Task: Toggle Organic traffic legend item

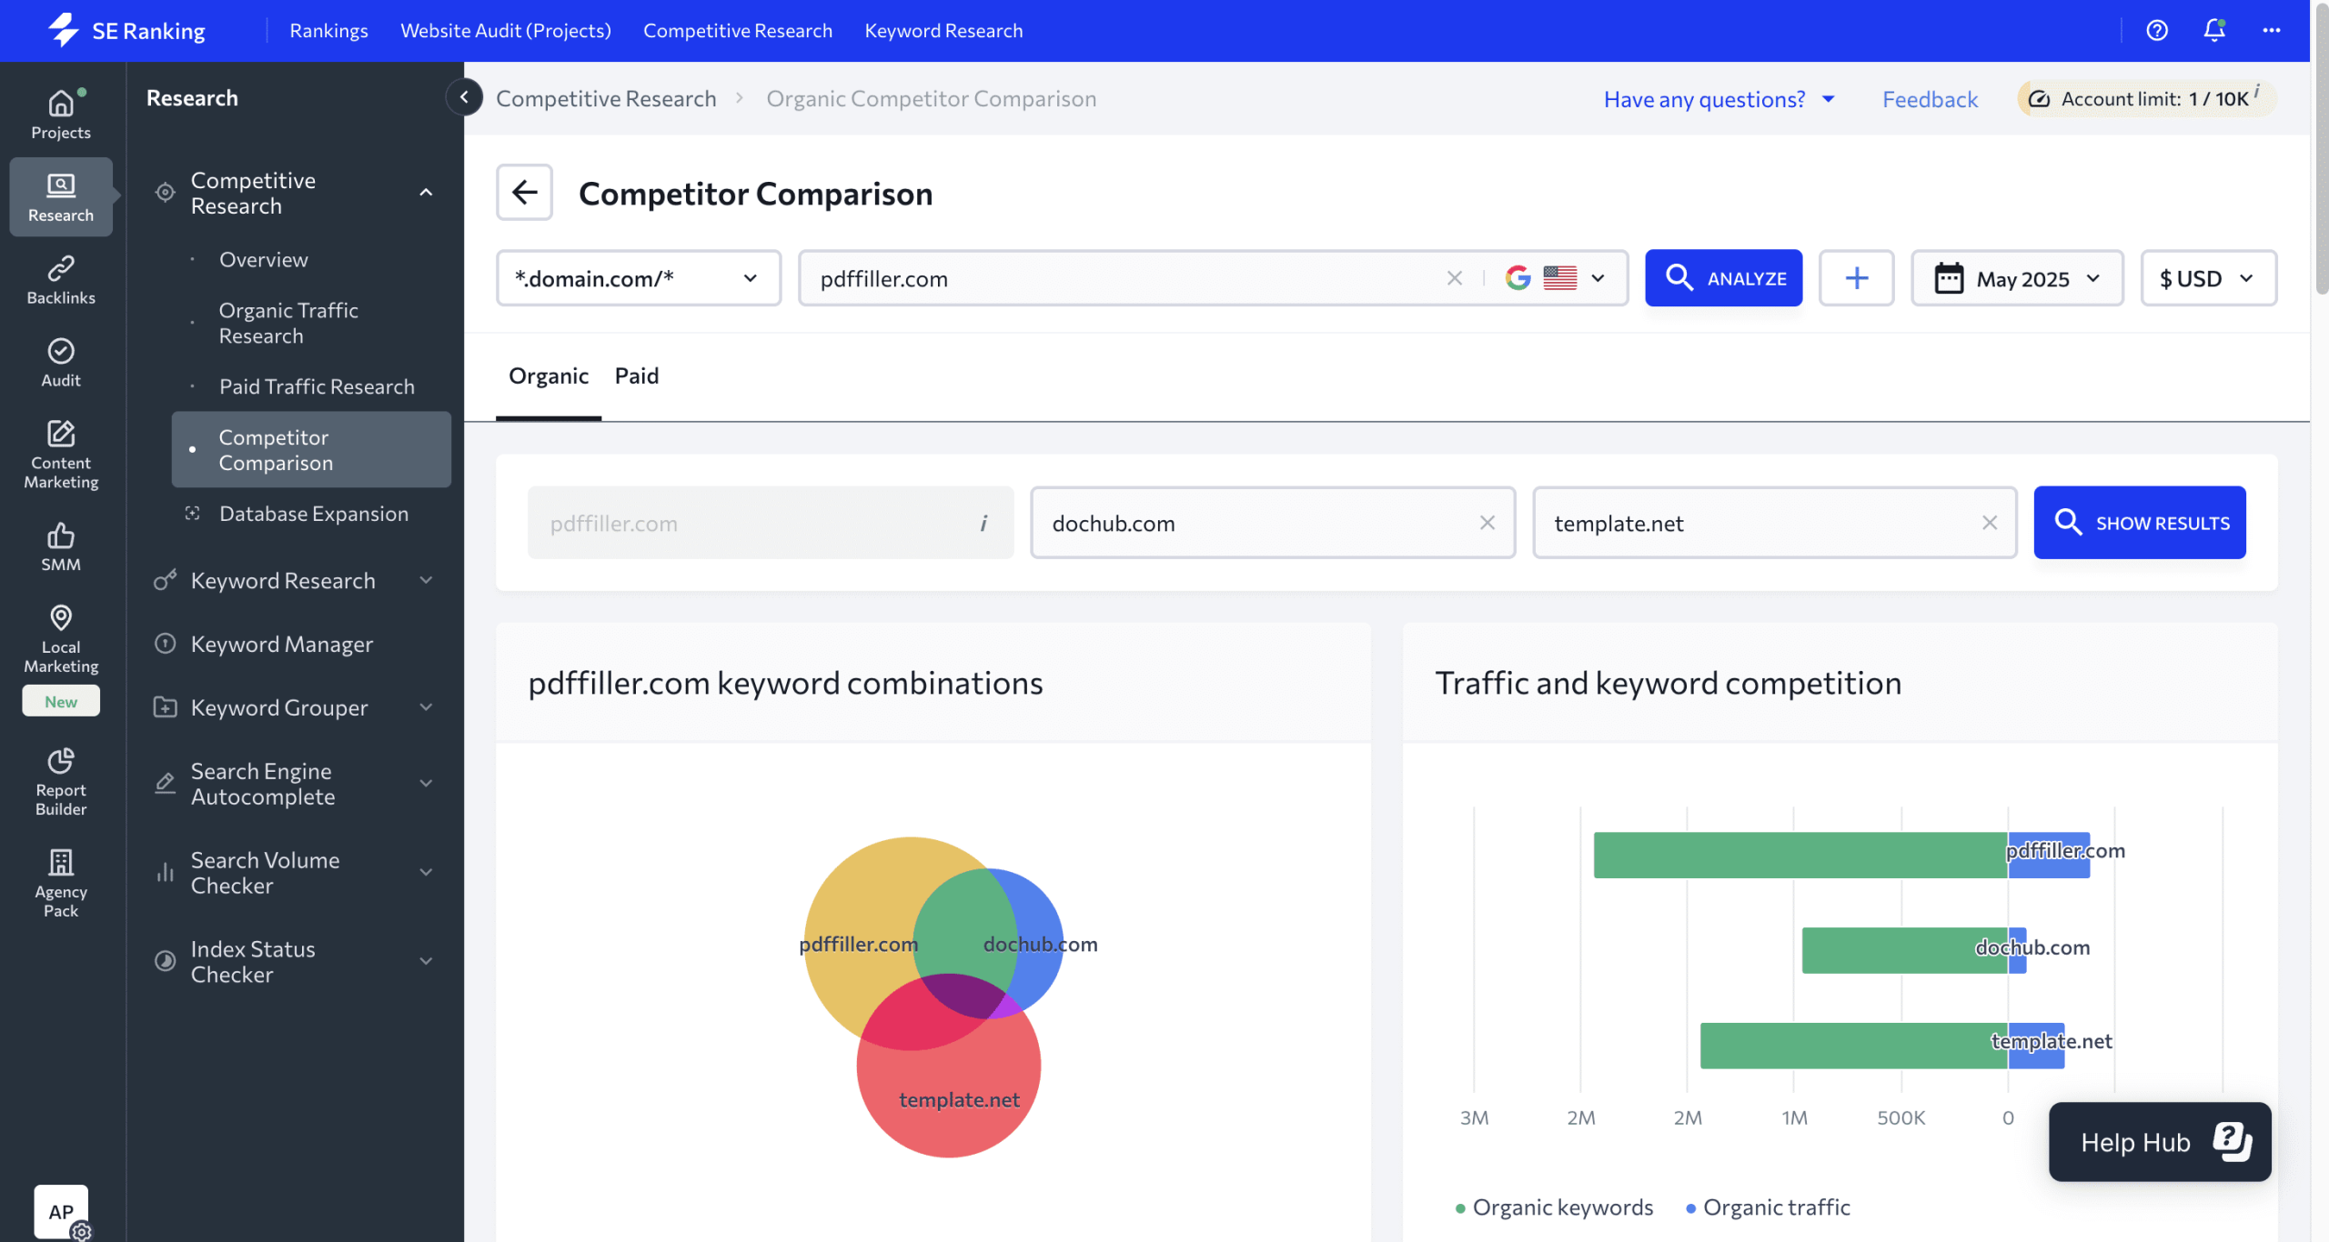Action: (x=1768, y=1207)
